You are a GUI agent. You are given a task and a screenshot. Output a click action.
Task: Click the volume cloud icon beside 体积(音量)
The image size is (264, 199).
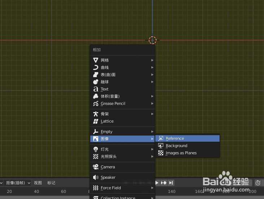point(96,96)
